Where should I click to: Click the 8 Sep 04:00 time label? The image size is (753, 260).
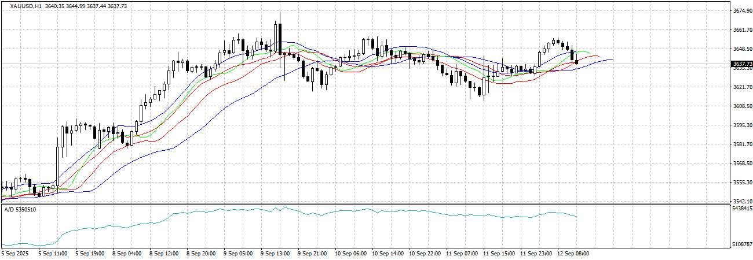point(127,254)
